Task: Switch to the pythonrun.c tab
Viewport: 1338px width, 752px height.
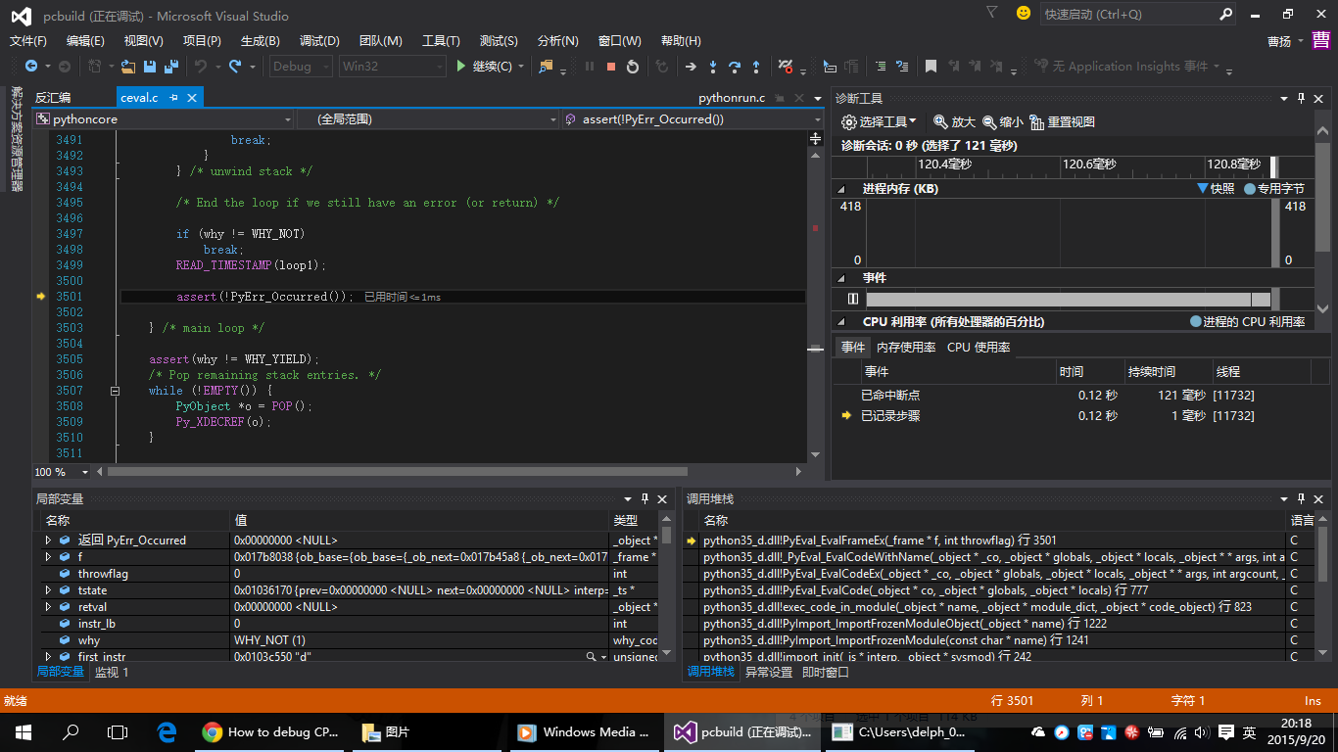Action: coord(732,98)
